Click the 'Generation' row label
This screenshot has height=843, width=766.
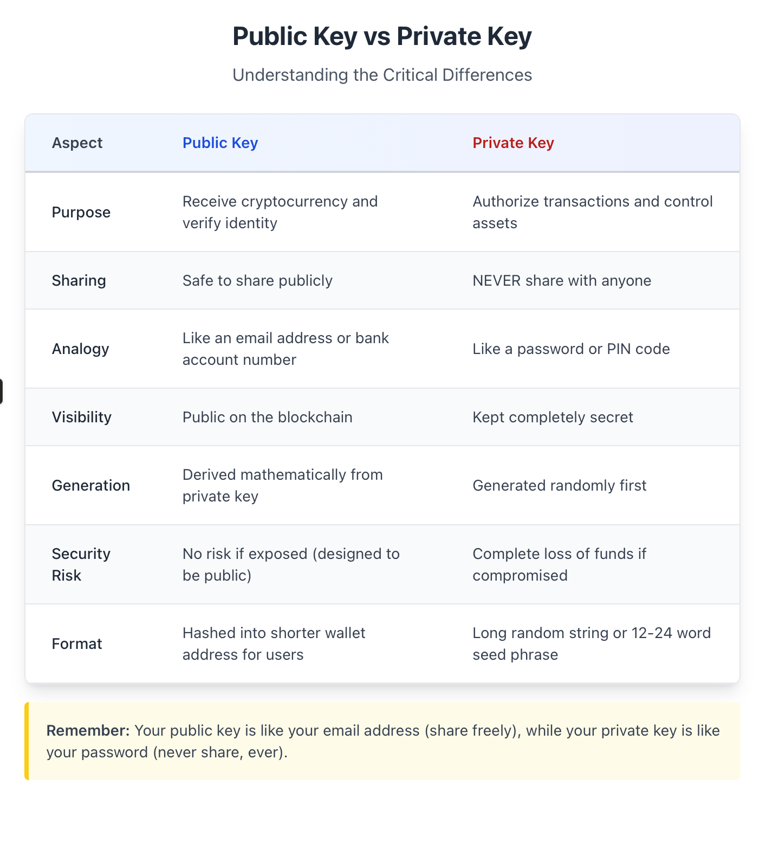pos(90,486)
